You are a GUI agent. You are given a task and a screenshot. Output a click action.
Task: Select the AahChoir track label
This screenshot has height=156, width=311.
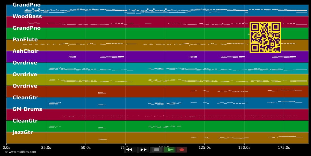(x=25, y=51)
